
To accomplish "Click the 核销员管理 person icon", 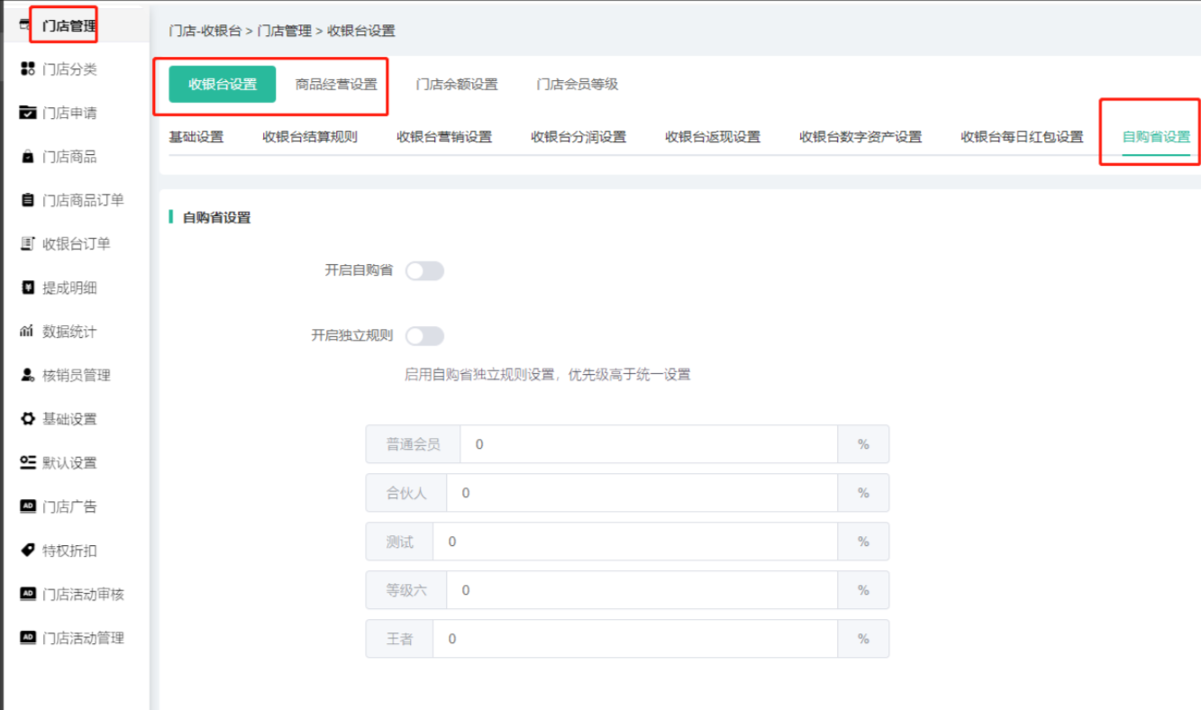I will pos(27,375).
